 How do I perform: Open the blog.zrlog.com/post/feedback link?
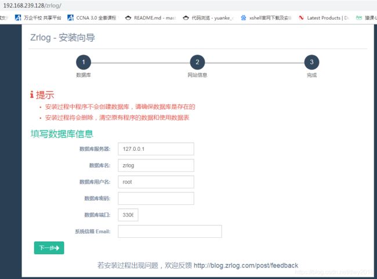[246, 265]
